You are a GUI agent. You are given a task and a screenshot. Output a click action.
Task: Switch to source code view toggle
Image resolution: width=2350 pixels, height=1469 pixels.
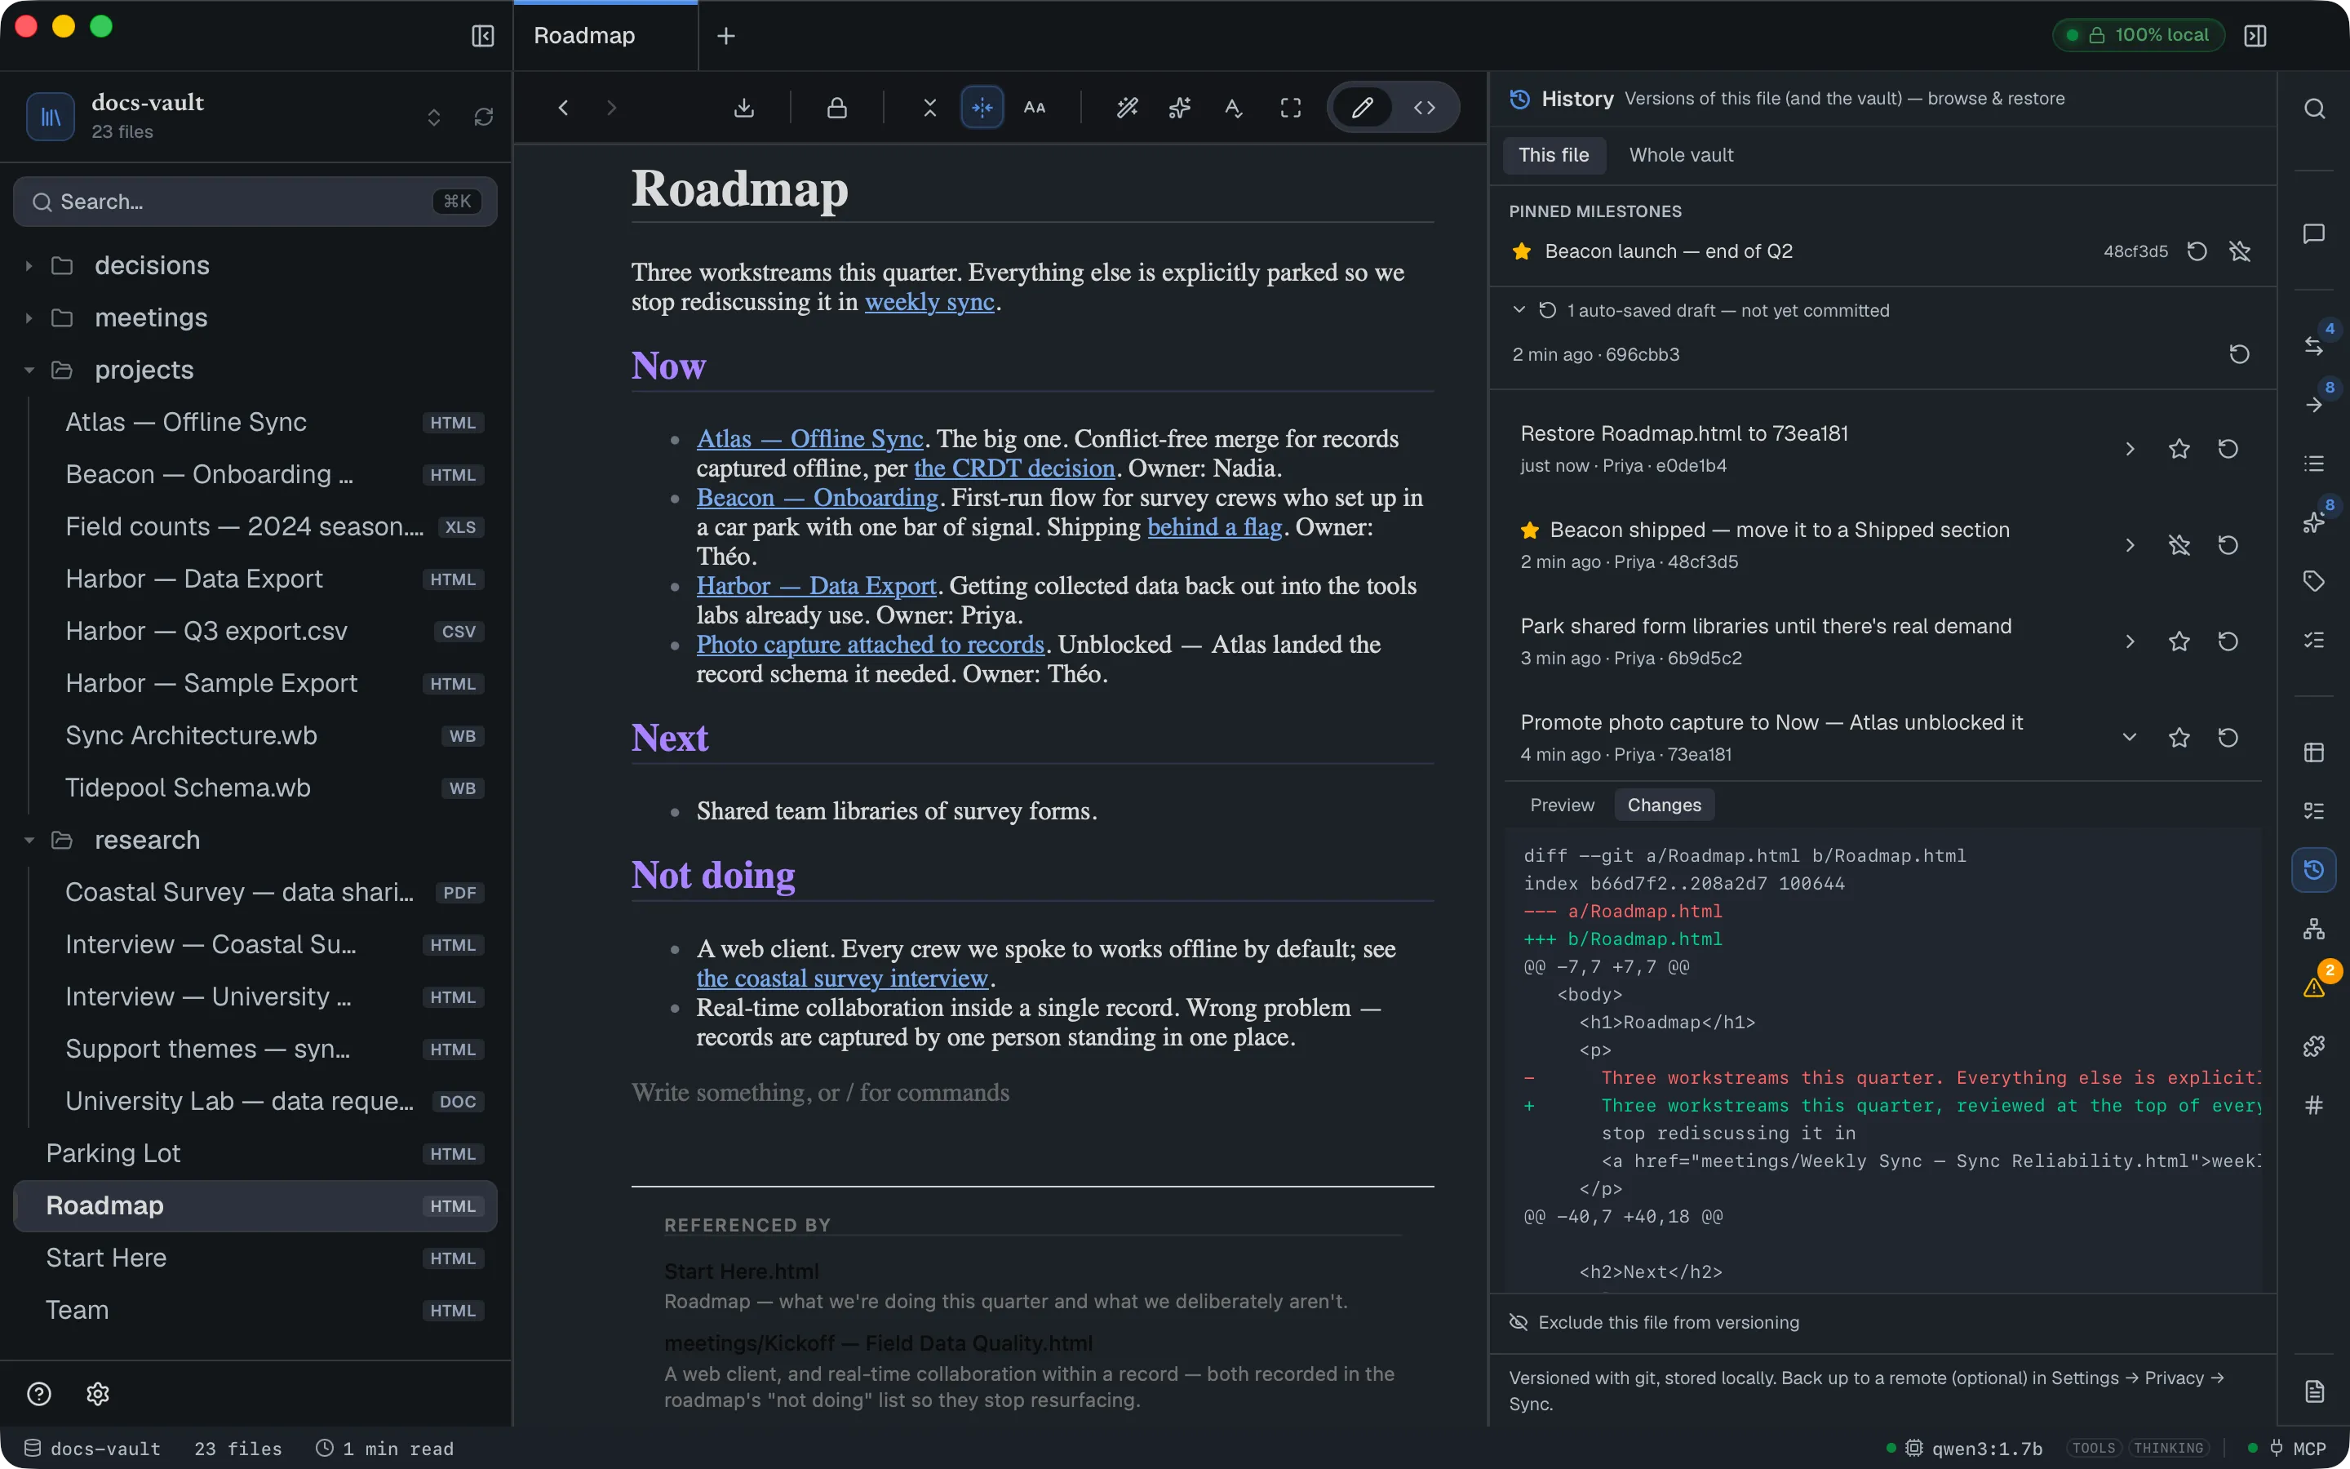(x=1425, y=108)
